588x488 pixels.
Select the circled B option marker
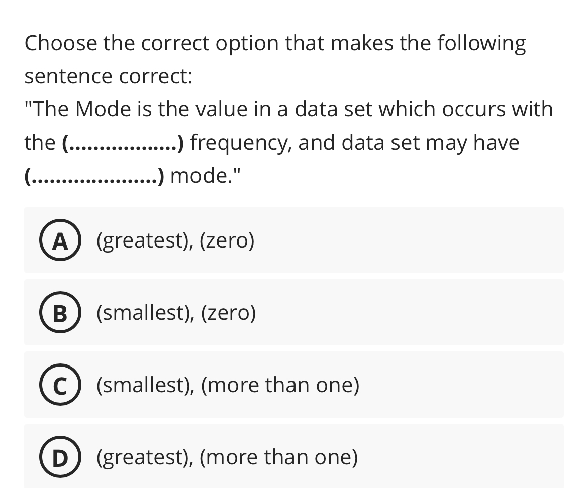pyautogui.click(x=60, y=312)
